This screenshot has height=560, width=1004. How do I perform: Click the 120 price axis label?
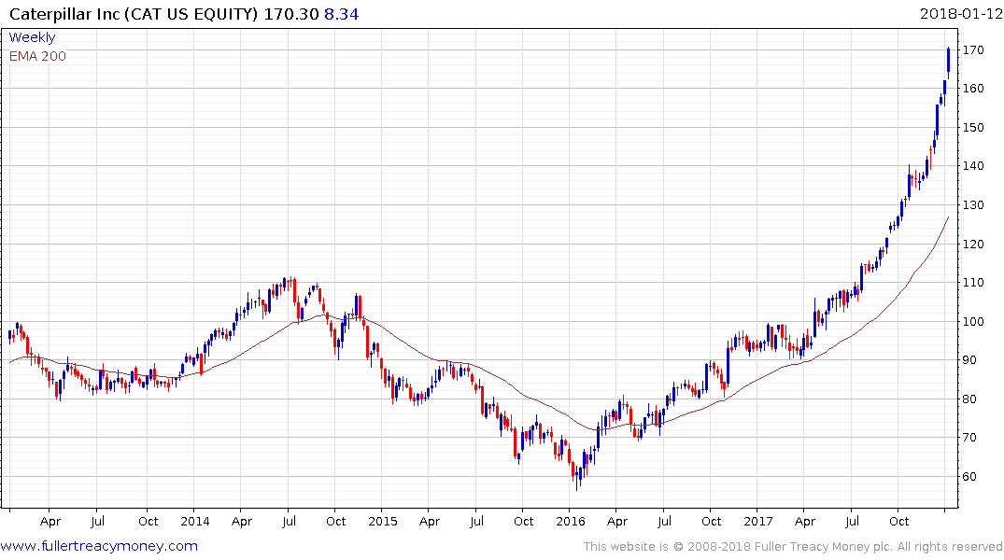973,244
